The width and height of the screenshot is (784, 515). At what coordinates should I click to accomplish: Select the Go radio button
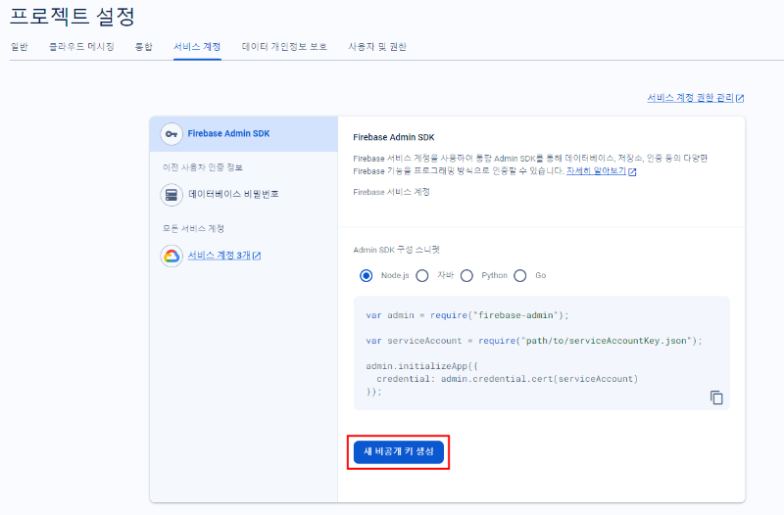pos(520,276)
